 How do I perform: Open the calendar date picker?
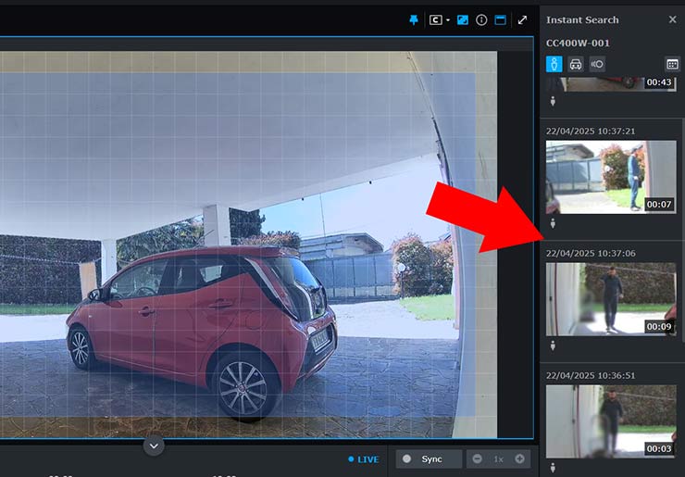[673, 64]
